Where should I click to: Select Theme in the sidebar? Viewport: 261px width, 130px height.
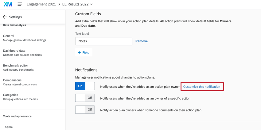click(x=8, y=127)
